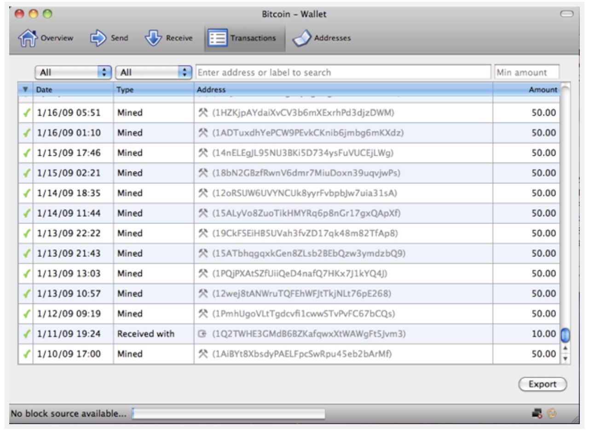
Task: Click mined pickaxe icon for 1AiBYt8X address
Action: click(203, 354)
